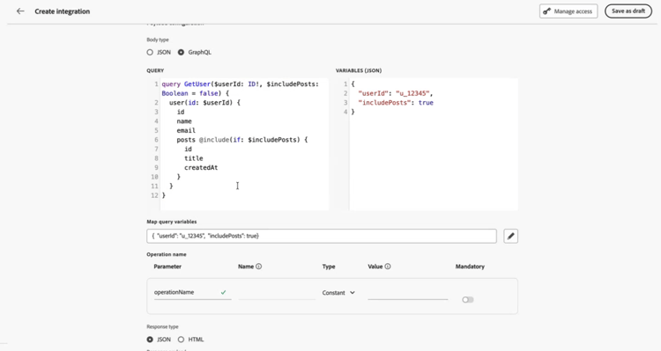Select JSON response type radio
This screenshot has height=351, width=661.
pos(150,340)
